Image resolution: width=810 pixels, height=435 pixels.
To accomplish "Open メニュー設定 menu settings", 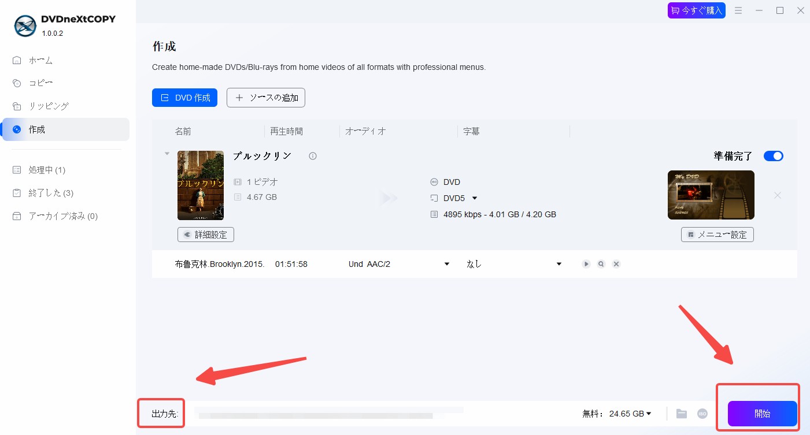I will point(717,235).
